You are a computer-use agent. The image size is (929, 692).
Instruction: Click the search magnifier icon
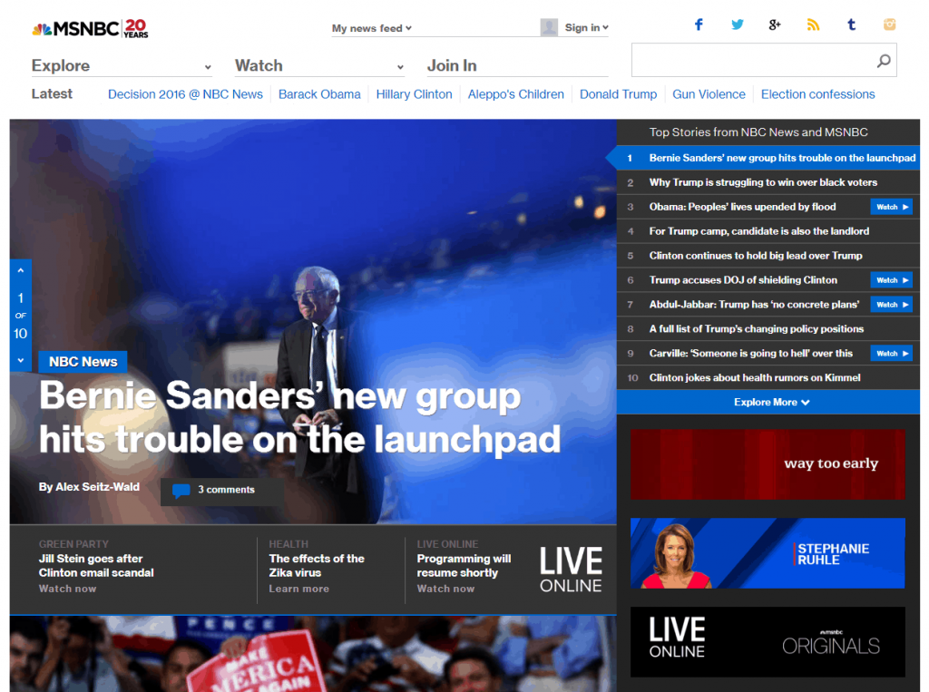point(884,61)
